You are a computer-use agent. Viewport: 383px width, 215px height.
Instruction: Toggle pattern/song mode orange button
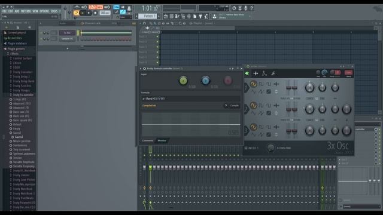click(x=76, y=13)
